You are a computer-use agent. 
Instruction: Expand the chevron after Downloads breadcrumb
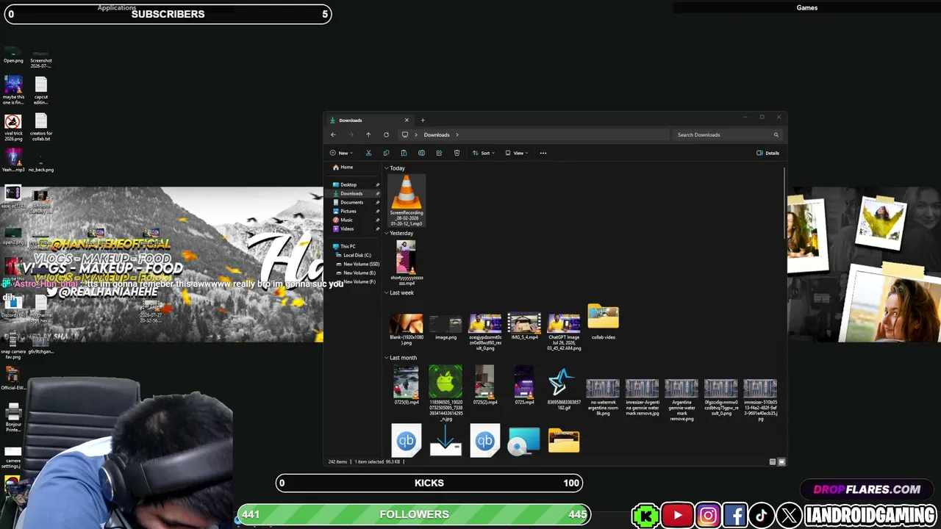457,134
